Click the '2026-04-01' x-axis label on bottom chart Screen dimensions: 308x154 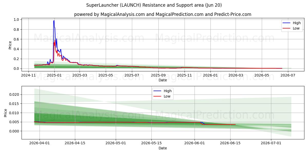39,143
